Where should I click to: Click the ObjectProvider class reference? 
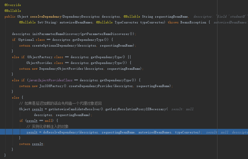(39, 63)
